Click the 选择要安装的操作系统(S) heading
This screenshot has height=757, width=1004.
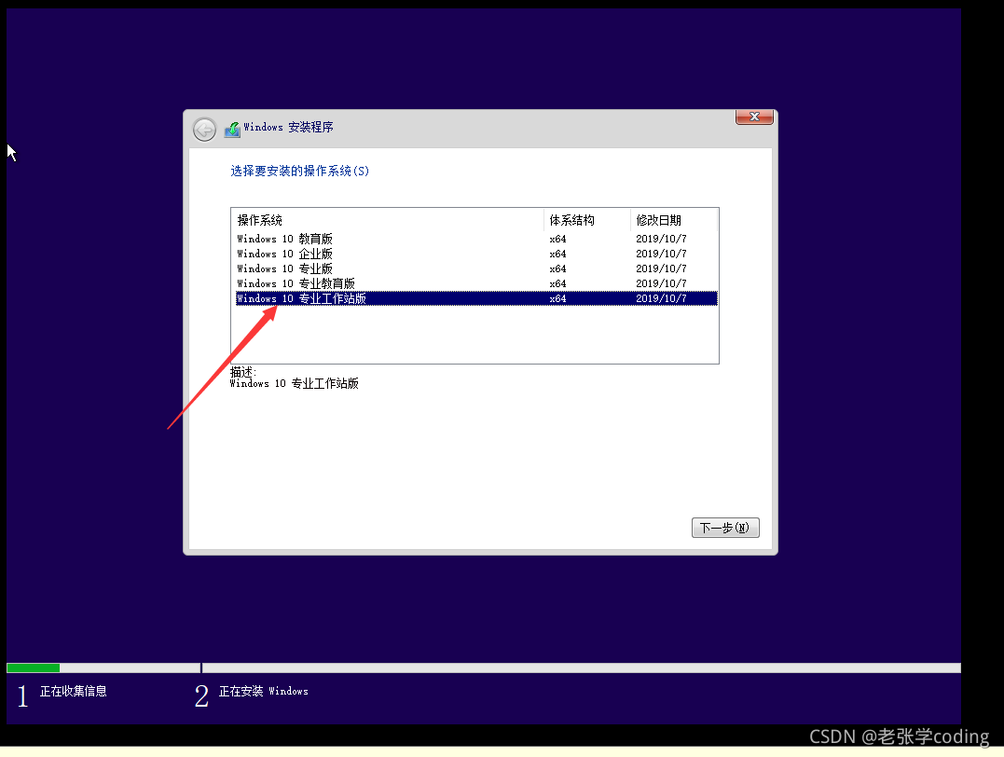(x=299, y=171)
